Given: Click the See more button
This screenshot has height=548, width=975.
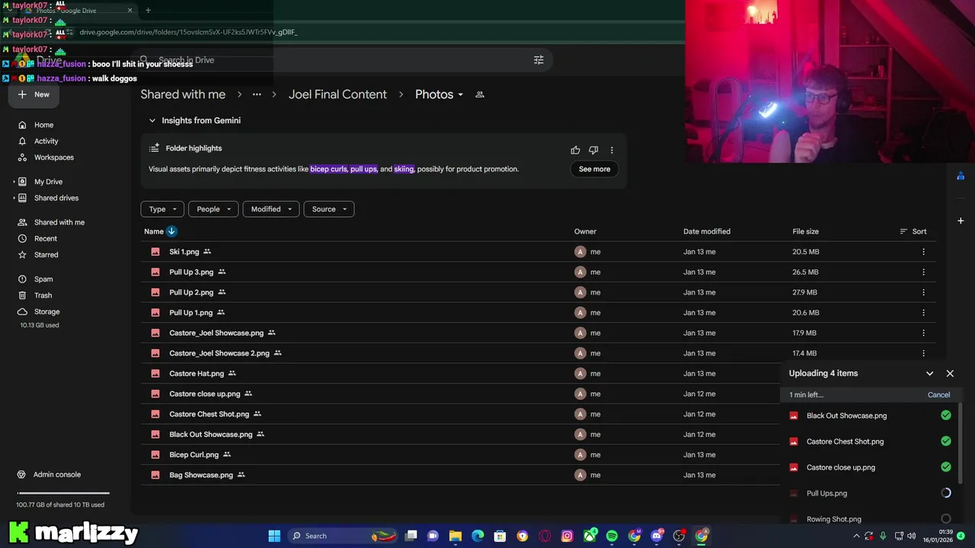Looking at the screenshot, I should (x=594, y=169).
